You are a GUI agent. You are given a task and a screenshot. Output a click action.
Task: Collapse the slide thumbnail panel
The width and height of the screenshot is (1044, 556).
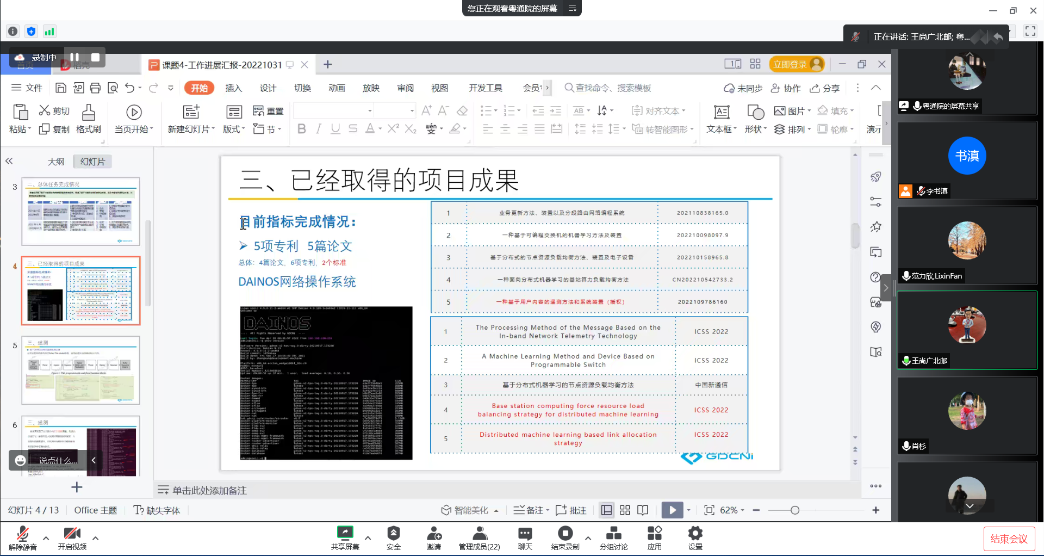[9, 161]
